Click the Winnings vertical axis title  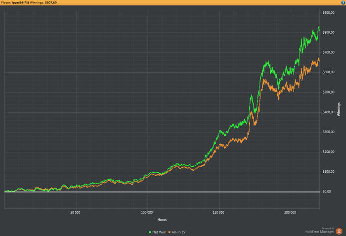tap(339, 109)
